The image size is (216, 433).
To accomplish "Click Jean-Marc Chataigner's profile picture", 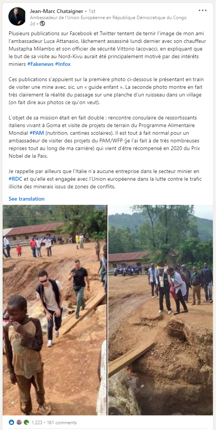I will click(17, 16).
